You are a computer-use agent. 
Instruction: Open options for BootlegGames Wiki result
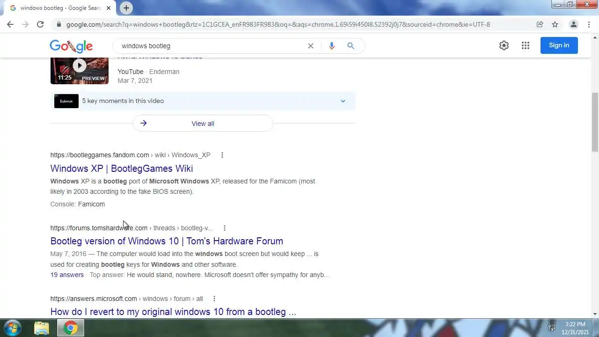222,155
